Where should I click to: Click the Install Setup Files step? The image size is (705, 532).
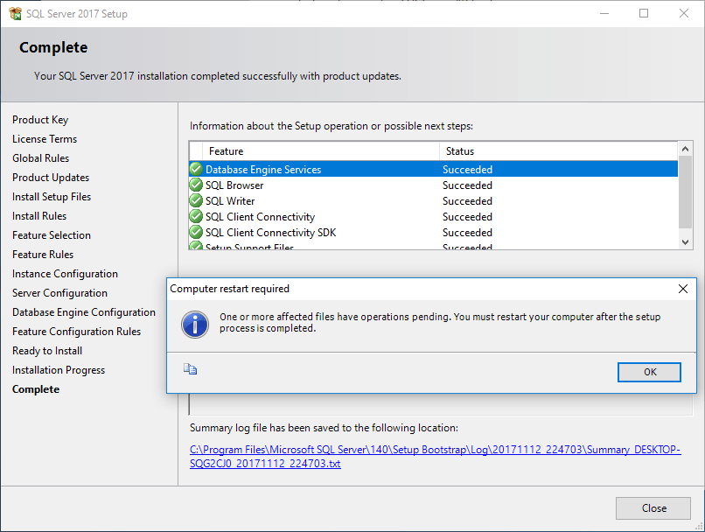pyautogui.click(x=52, y=197)
